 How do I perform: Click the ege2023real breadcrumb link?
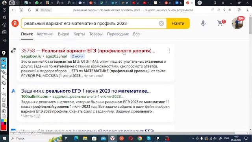click(56, 56)
